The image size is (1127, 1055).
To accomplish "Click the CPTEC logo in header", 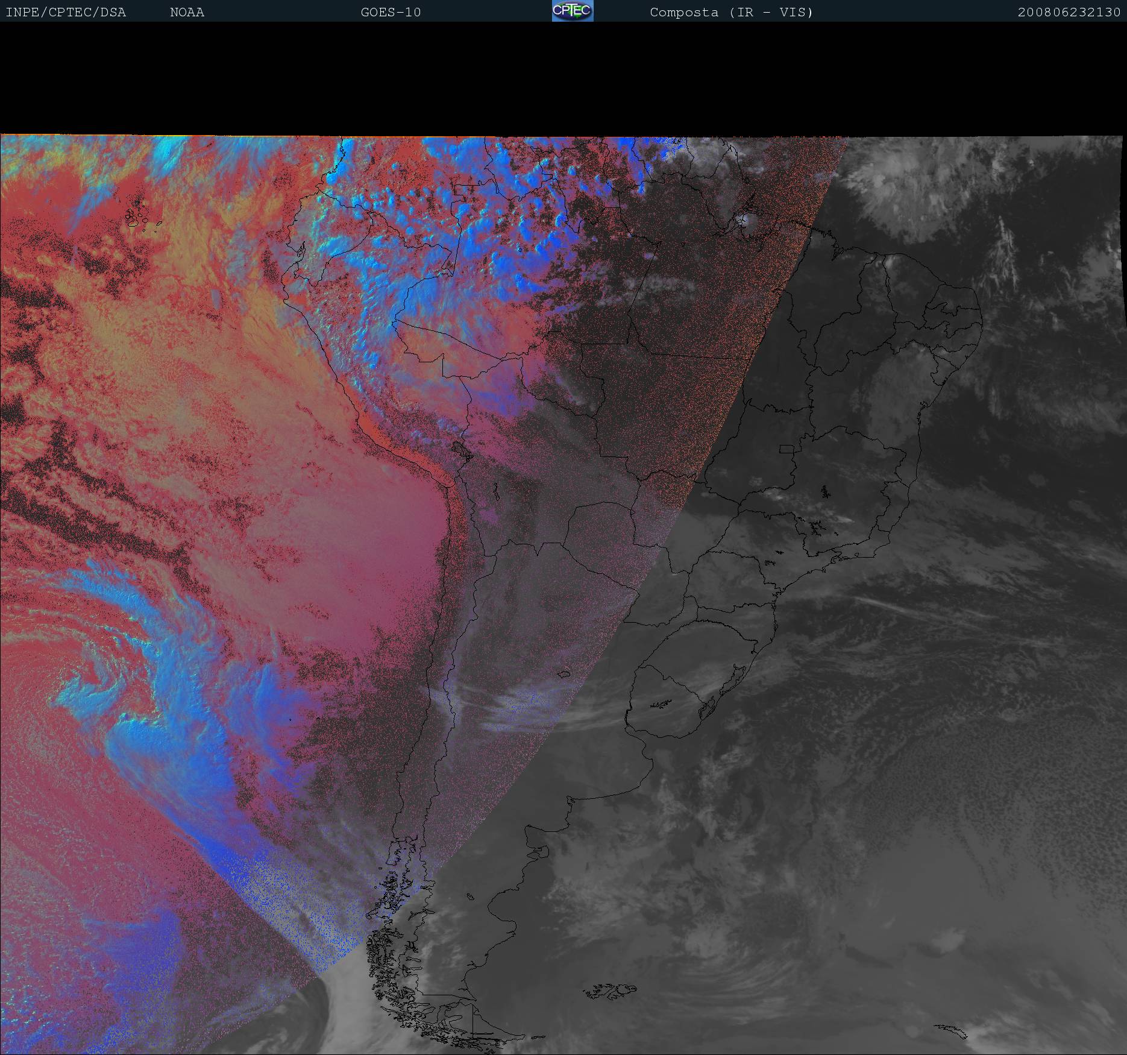I will tap(573, 11).
